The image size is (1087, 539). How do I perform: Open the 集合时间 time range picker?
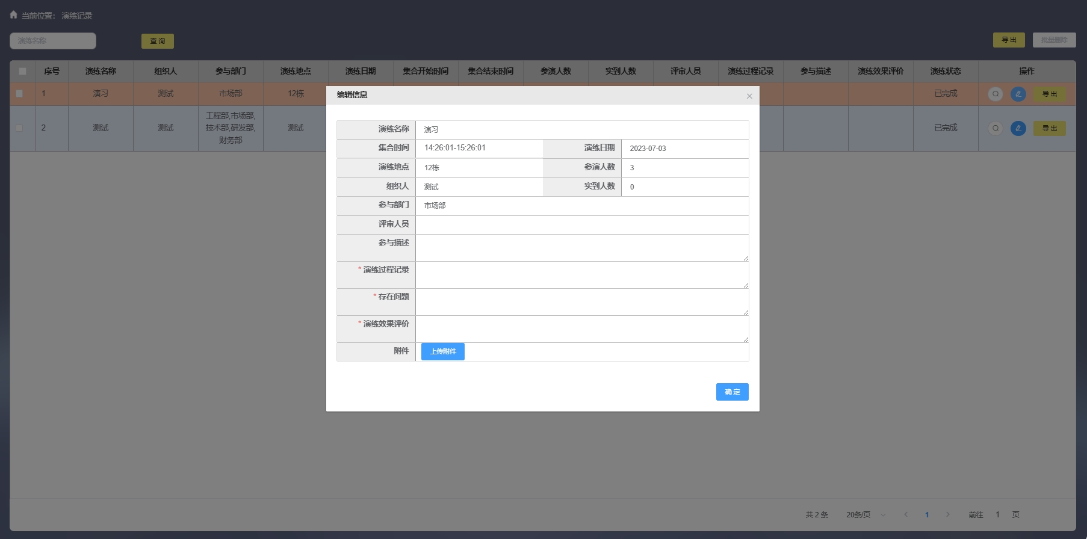(x=479, y=148)
